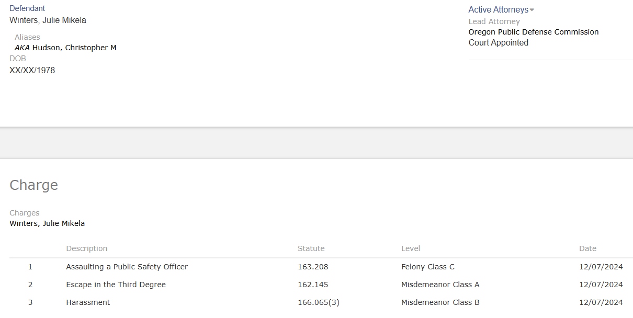The image size is (633, 318).
Task: Click Felony Class C level
Action: pyautogui.click(x=427, y=267)
